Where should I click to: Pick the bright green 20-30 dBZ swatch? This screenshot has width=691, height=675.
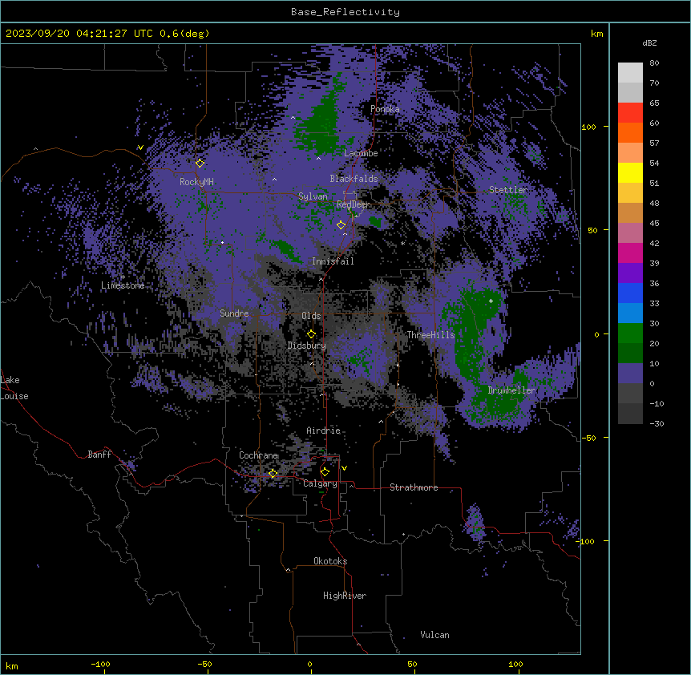click(x=630, y=333)
